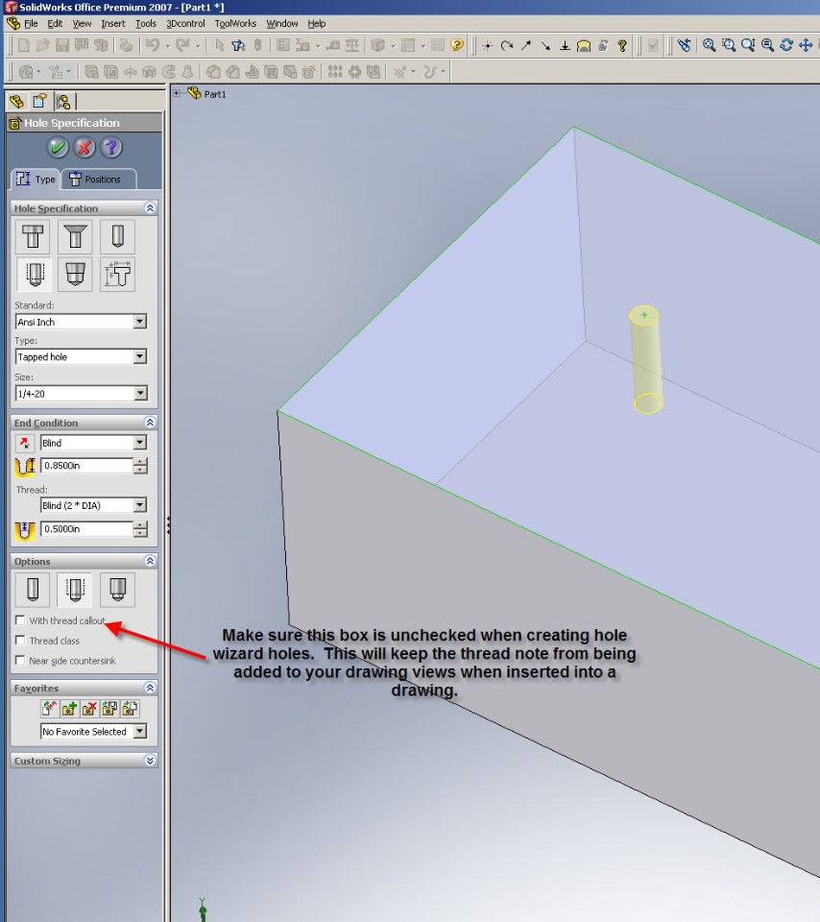The image size is (820, 922).
Task: Open the ToolWorks menu
Action: (x=235, y=23)
